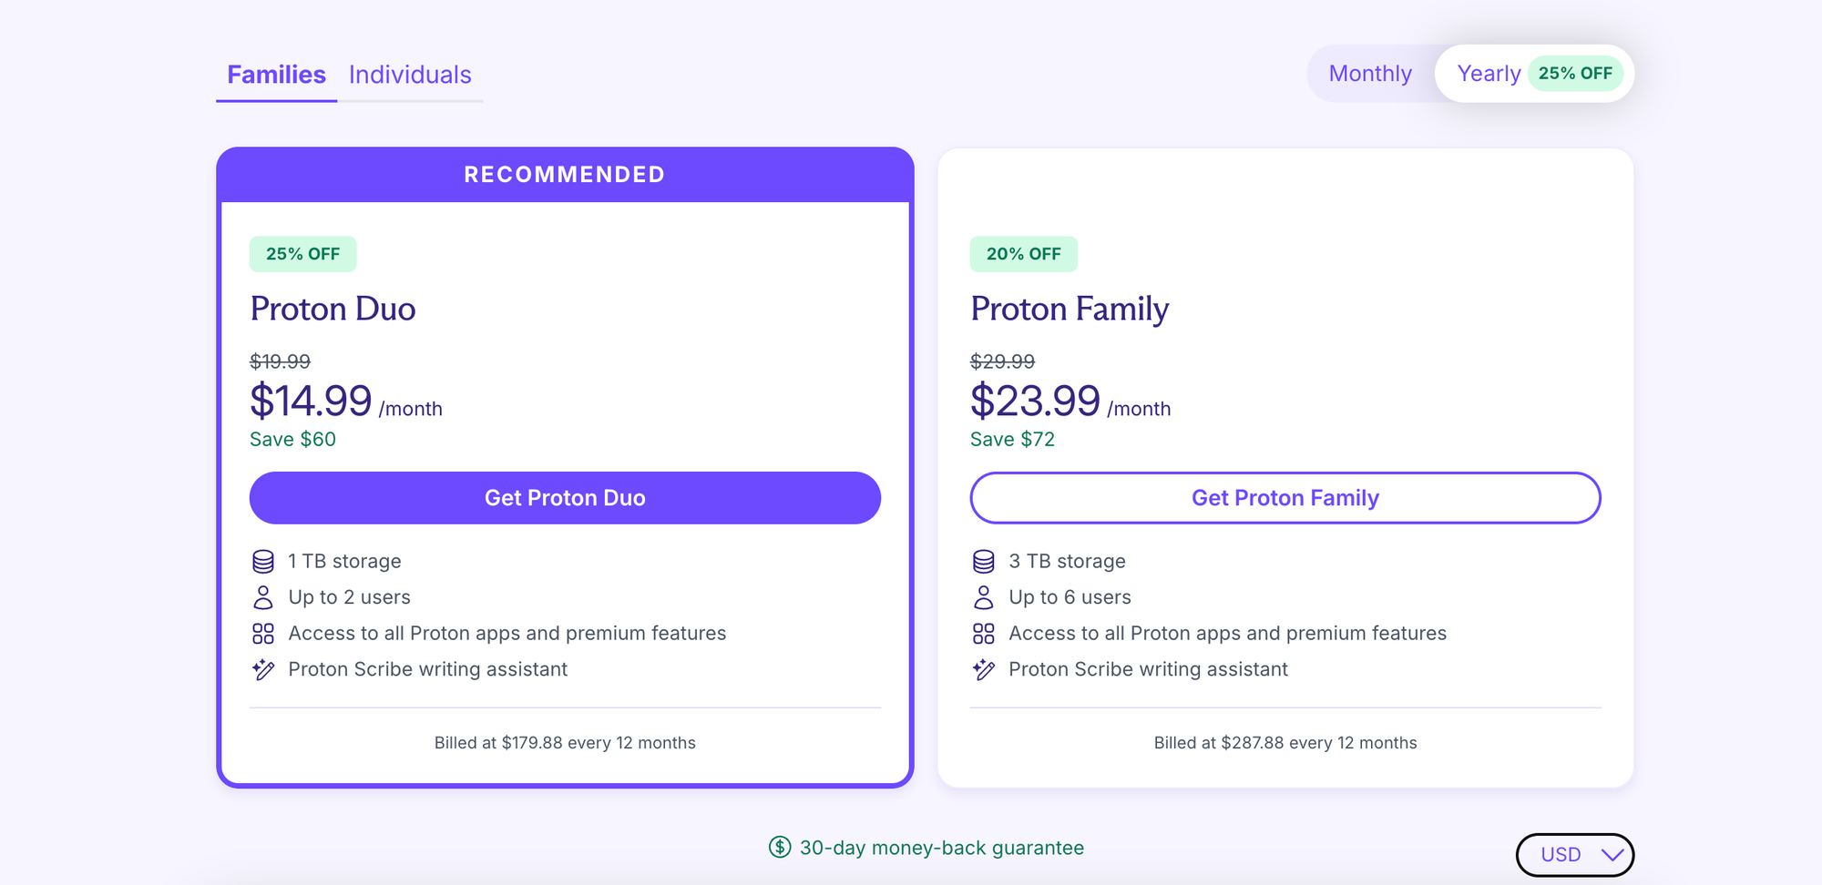Click the Scribe pen icon in Proton Duo
1822x885 pixels.
263,669
